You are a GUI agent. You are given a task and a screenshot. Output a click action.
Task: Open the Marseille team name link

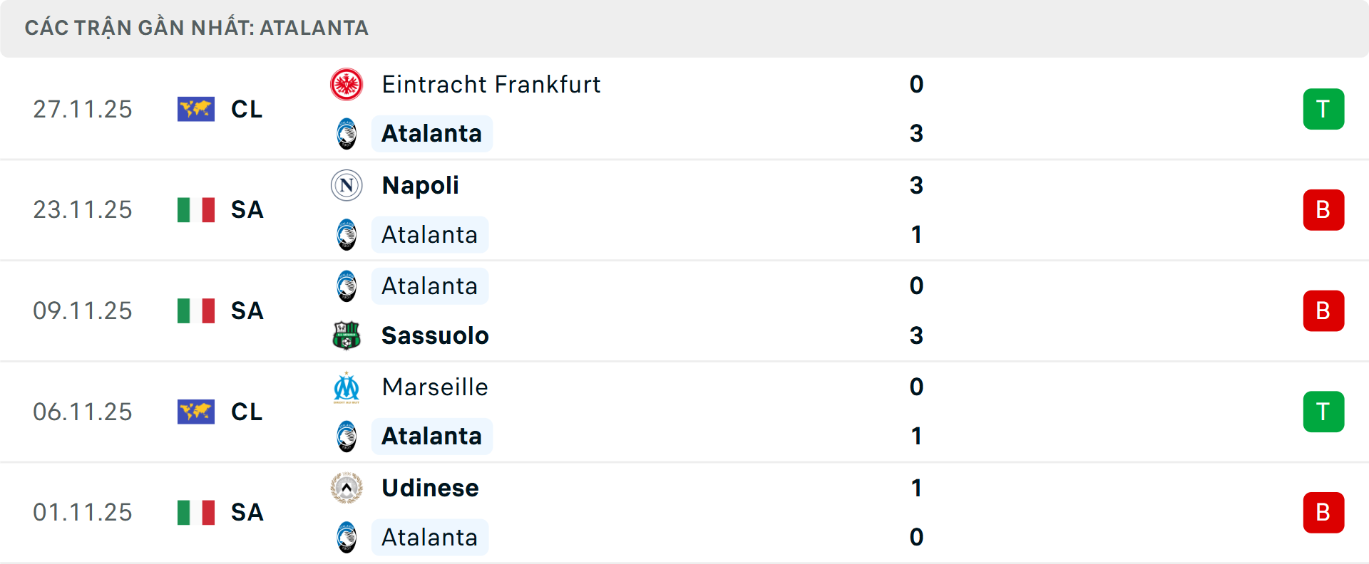click(x=435, y=387)
